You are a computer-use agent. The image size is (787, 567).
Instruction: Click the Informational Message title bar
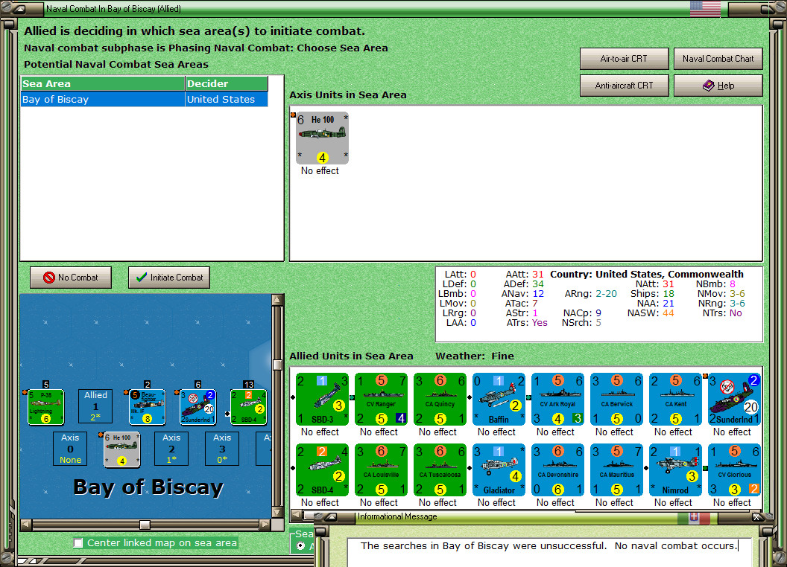537,516
